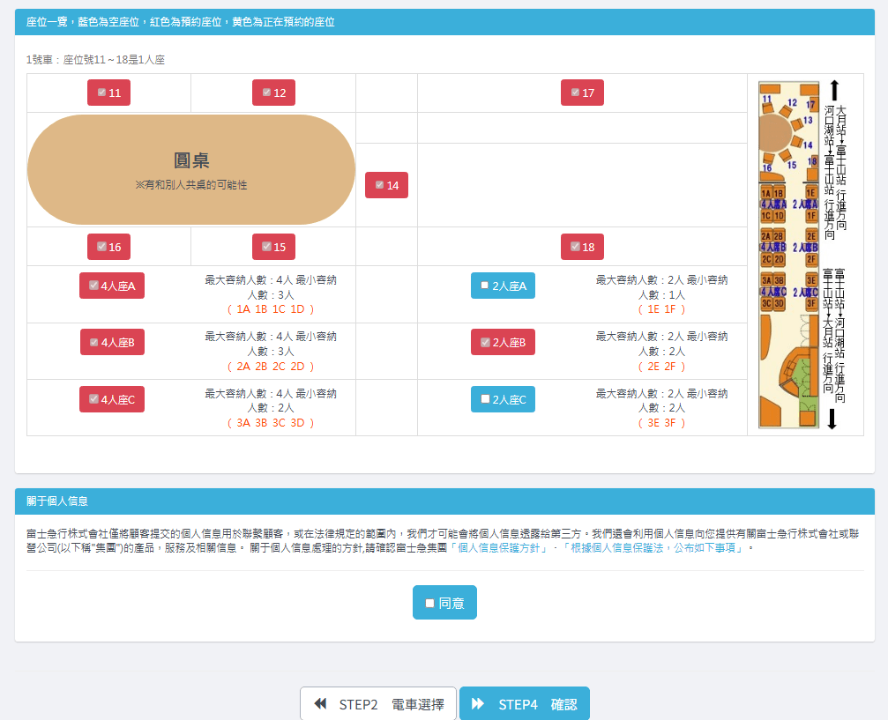
Task: Select seat 11 checkbox button
Action: coord(108,93)
